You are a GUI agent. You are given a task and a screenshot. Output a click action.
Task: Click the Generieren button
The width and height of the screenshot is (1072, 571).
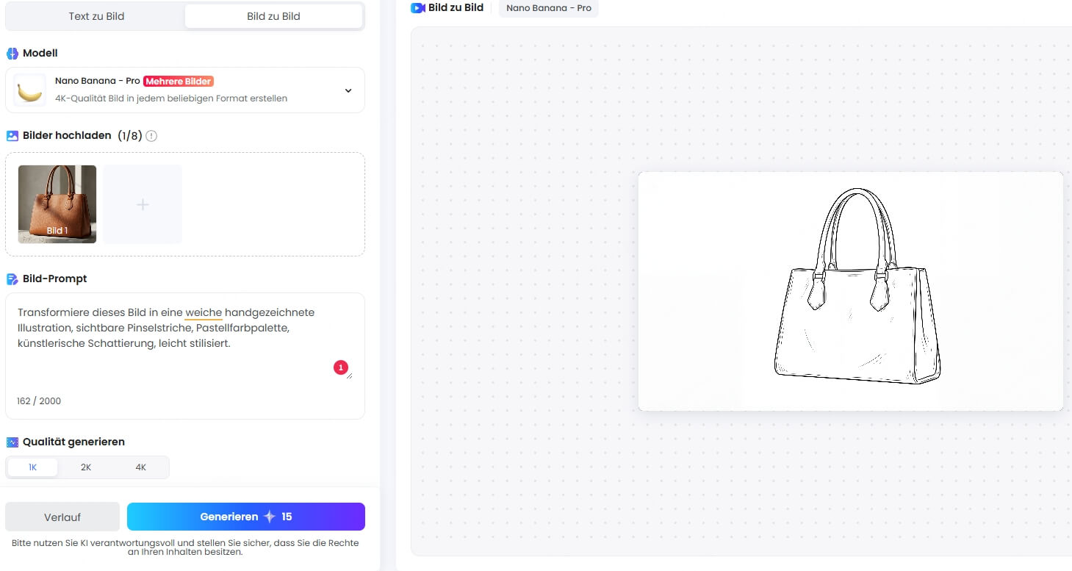coord(245,517)
